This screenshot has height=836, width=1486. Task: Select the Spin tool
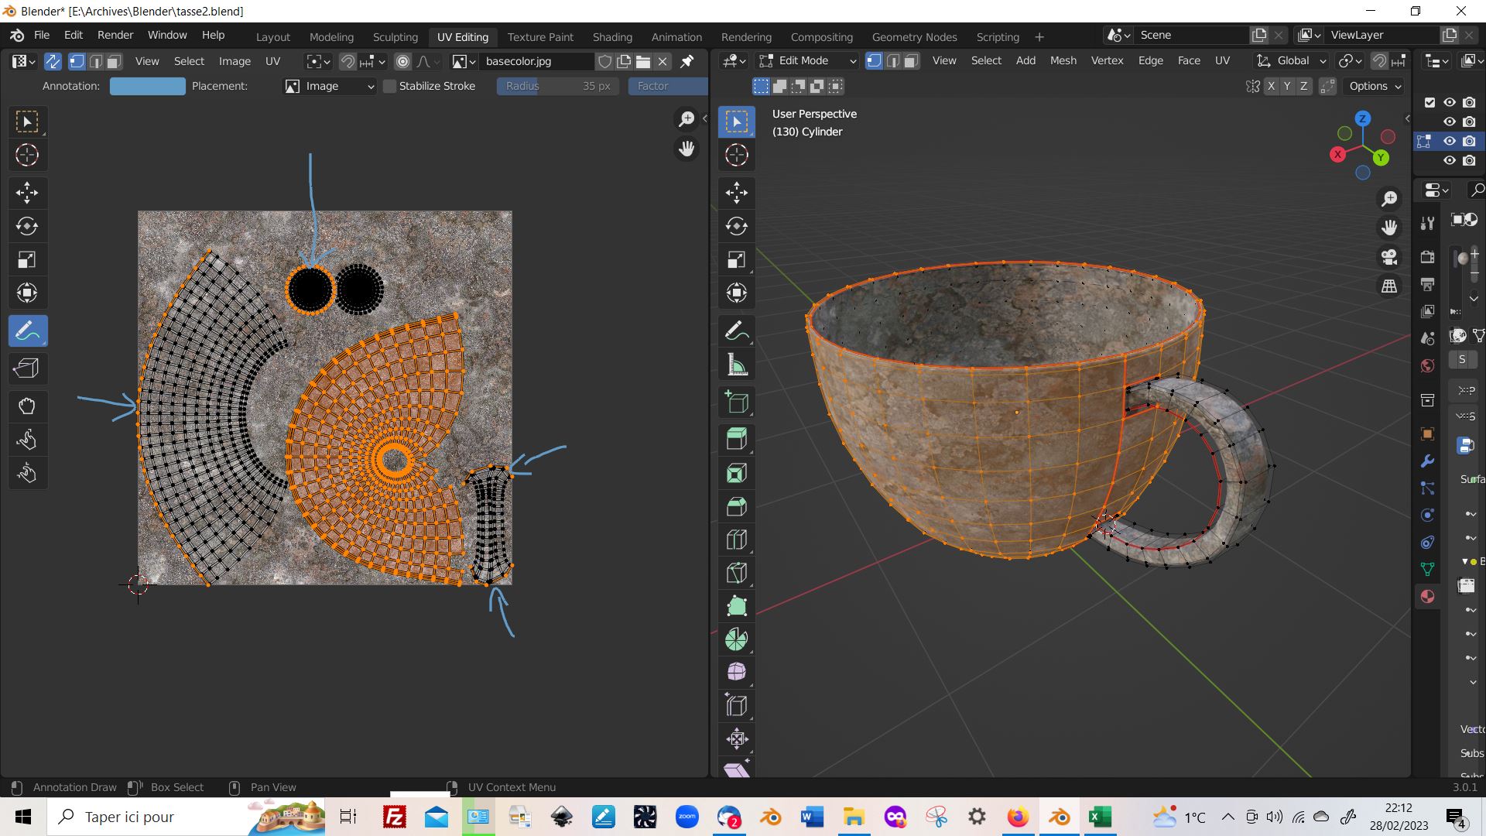tap(736, 639)
